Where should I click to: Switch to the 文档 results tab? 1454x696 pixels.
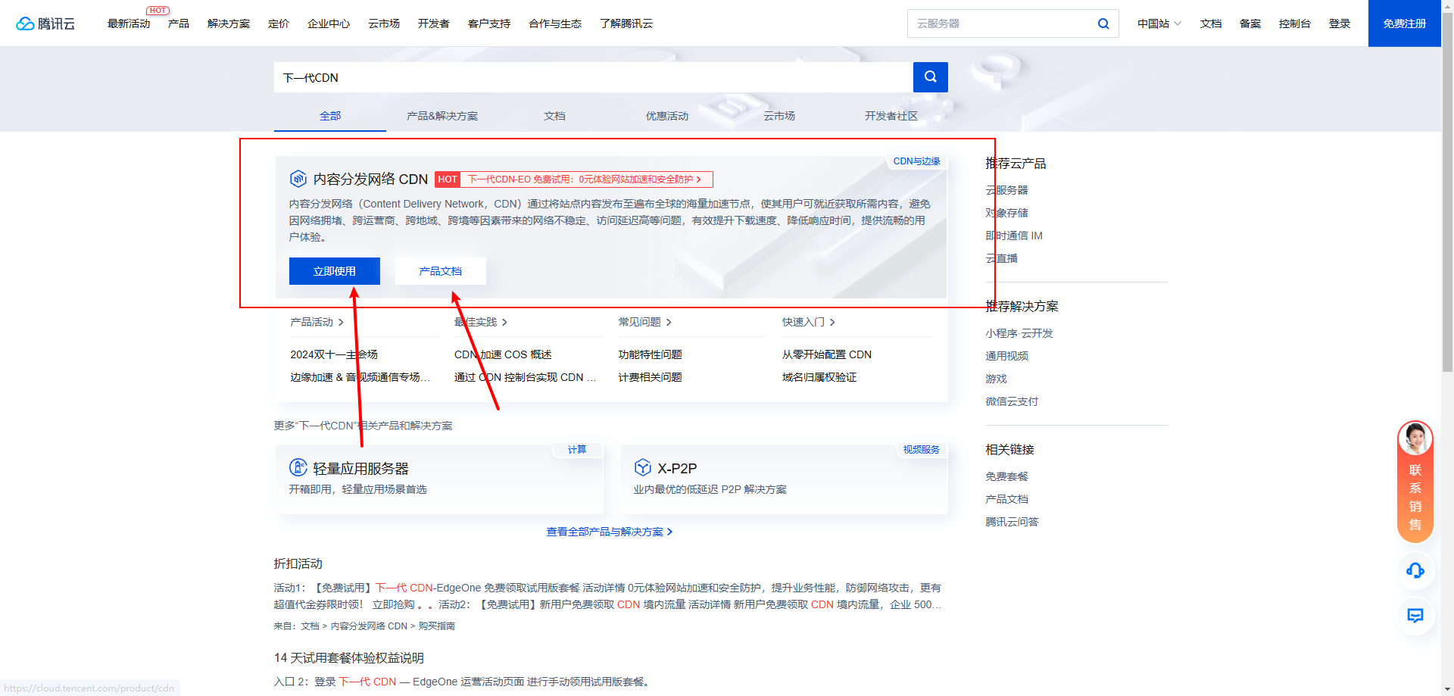(554, 116)
